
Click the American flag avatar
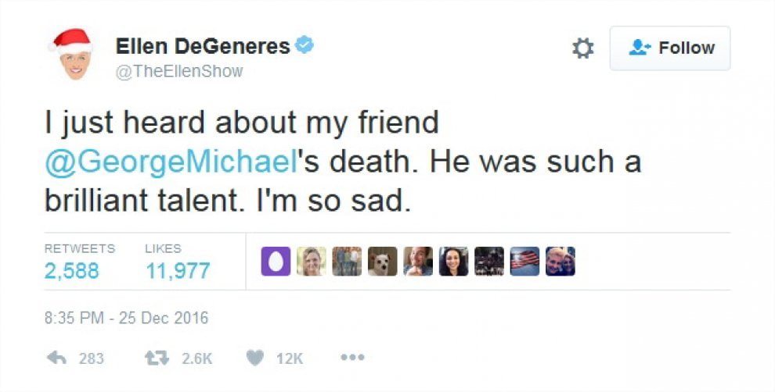point(525,262)
